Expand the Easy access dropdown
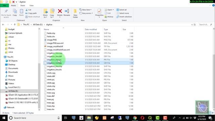The height and width of the screenshot is (121, 215). click(92, 13)
